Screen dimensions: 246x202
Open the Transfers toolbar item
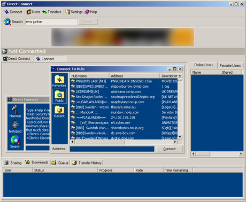click(x=52, y=12)
